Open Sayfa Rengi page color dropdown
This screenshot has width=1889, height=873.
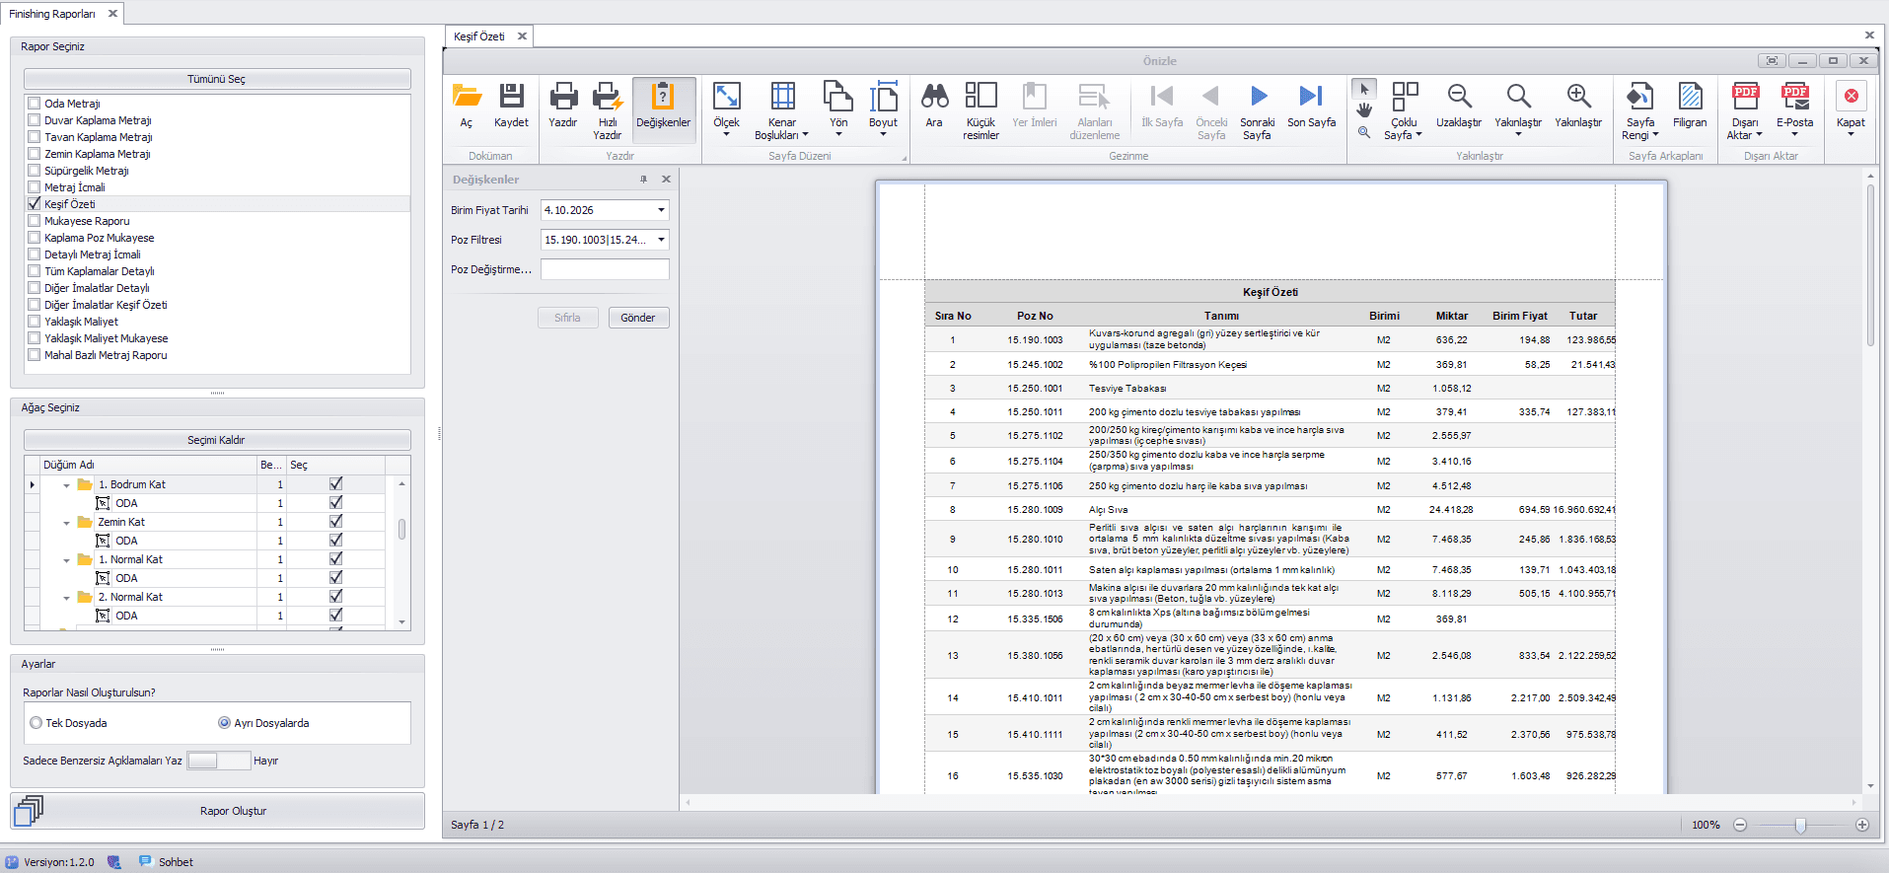tap(1655, 135)
